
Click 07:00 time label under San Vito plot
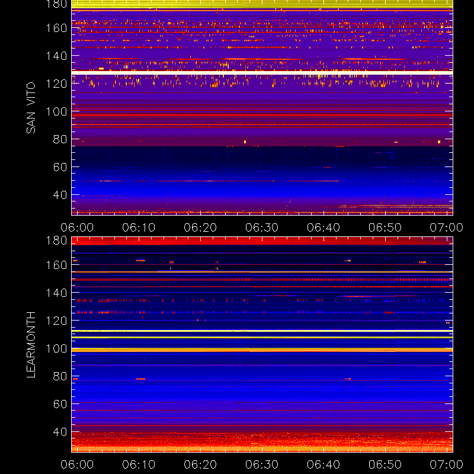coord(447,228)
